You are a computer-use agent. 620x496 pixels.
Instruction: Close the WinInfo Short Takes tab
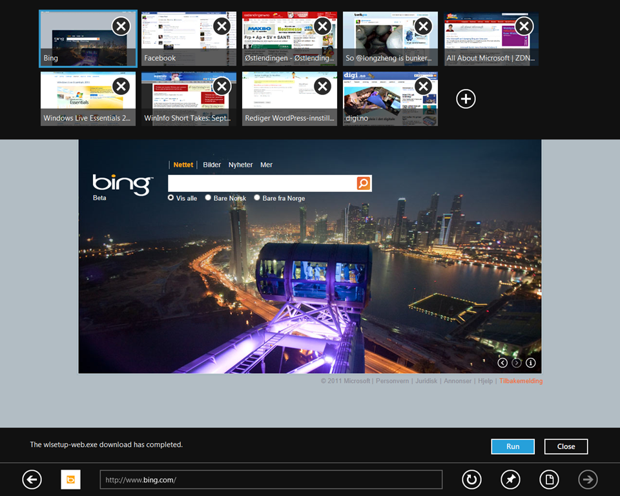pos(222,87)
